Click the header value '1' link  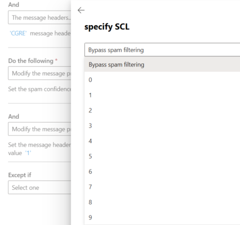pyautogui.click(x=27, y=153)
